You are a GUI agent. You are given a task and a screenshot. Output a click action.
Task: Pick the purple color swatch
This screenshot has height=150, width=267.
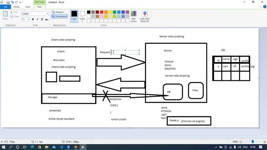pos(128,12)
